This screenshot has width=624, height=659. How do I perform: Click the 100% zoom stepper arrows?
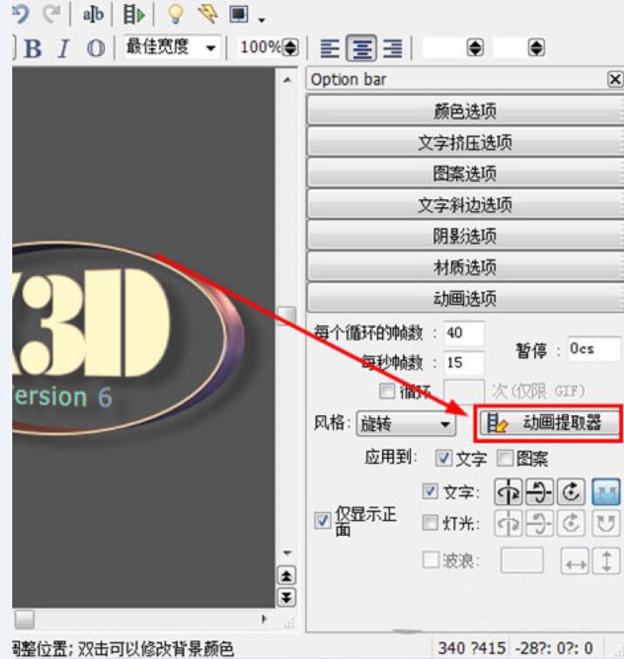(x=290, y=47)
